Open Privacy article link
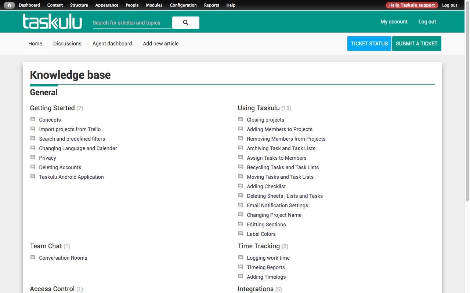Image resolution: width=470 pixels, height=293 pixels. tap(48, 158)
